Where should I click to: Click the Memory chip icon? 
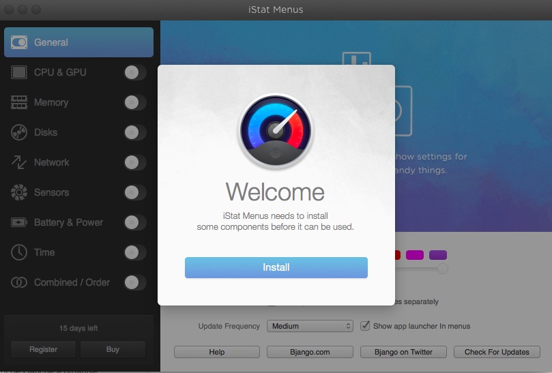19,102
